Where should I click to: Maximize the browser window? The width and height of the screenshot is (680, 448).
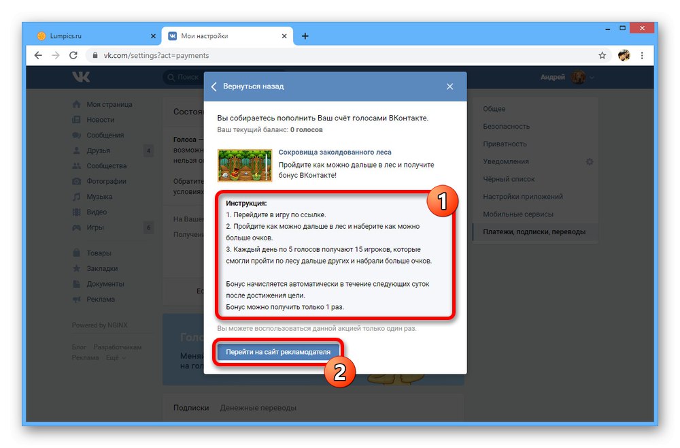[x=622, y=28]
